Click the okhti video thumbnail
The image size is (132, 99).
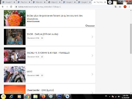click(x=15, y=74)
